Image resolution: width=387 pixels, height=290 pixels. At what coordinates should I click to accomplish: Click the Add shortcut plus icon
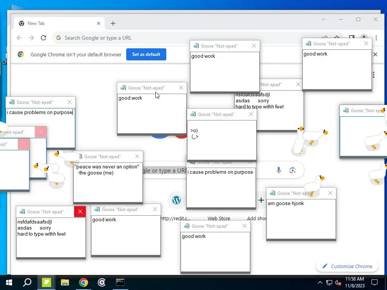coord(261,200)
